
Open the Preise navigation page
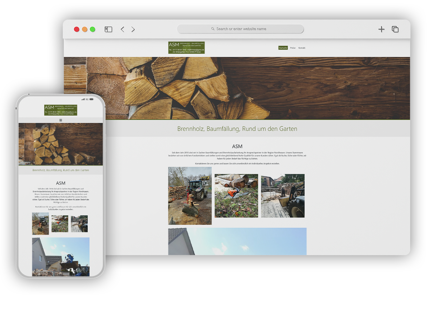pyautogui.click(x=293, y=48)
